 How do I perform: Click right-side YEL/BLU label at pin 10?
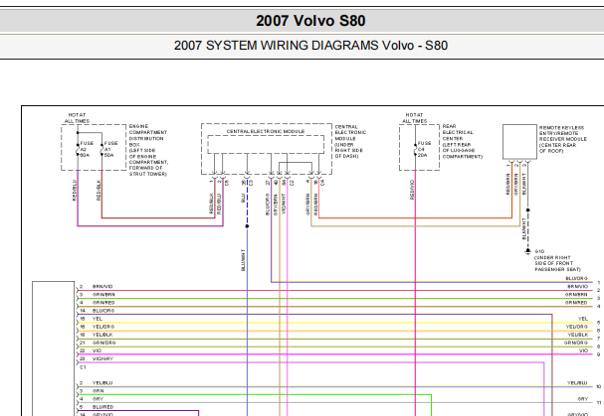click(577, 383)
